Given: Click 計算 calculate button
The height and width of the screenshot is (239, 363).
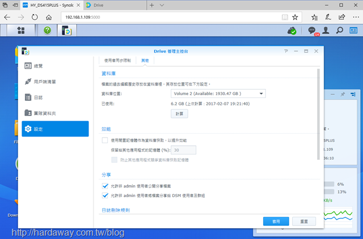Looking at the screenshot, I should click(x=179, y=114).
